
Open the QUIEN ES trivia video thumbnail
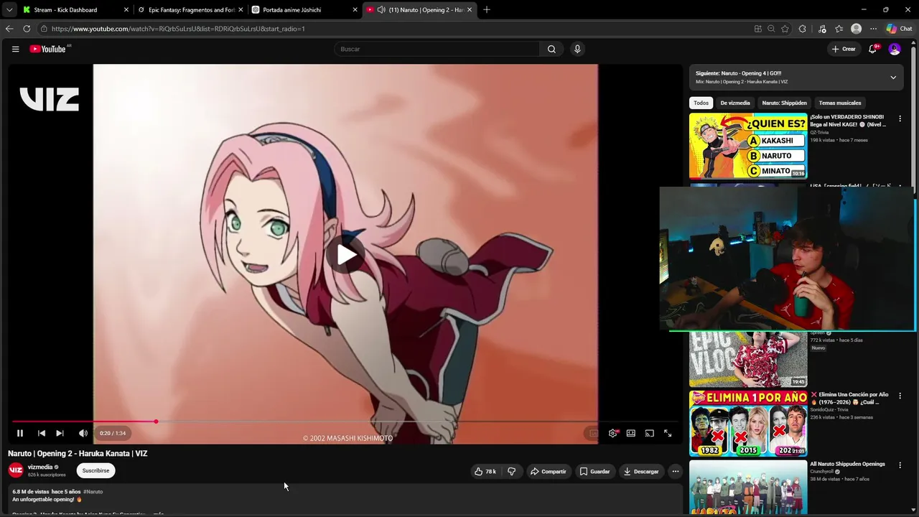(748, 146)
